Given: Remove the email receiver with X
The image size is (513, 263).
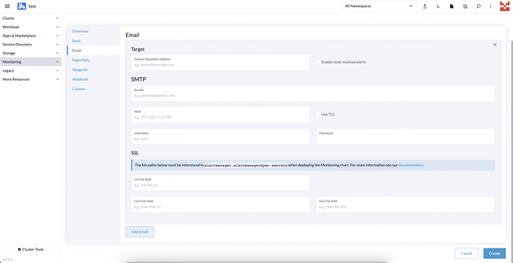Looking at the screenshot, I should pyautogui.click(x=495, y=45).
